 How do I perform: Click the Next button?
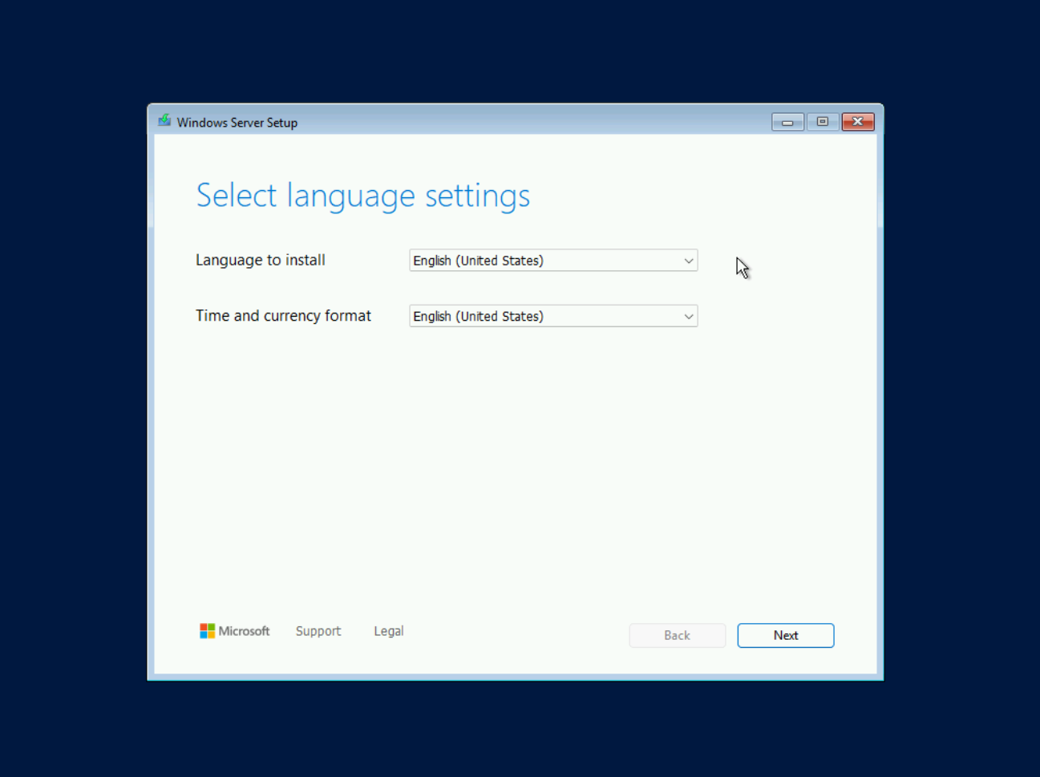tap(786, 635)
